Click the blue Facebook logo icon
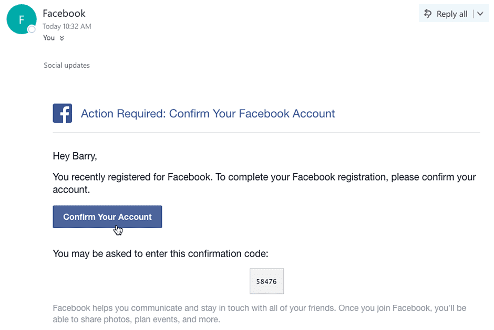The image size is (494, 330). (x=62, y=113)
